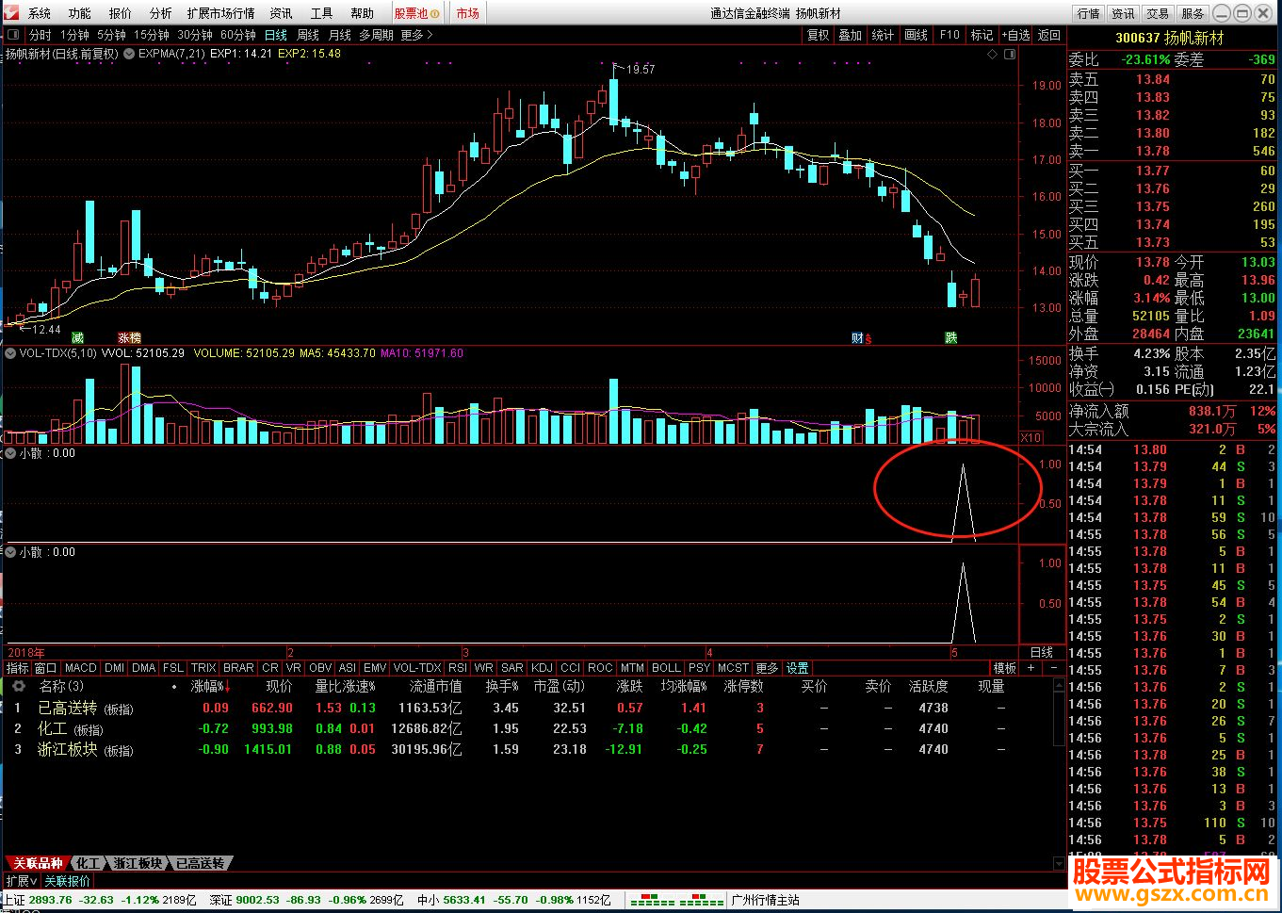Click the 行情 button at top right
Image resolution: width=1282 pixels, height=913 pixels.
(1089, 13)
